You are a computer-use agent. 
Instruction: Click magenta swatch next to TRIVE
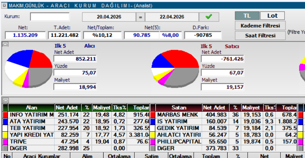point(5,142)
